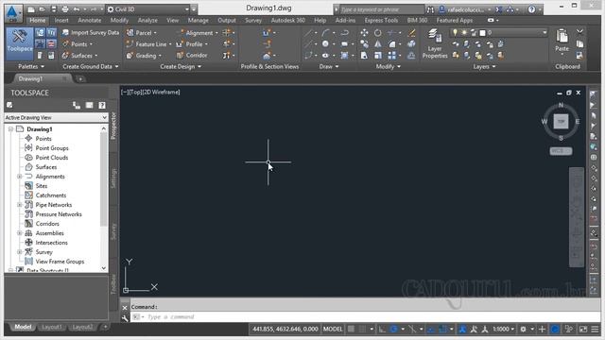The height and width of the screenshot is (340, 605).
Task: Toggle Ortho mode in status bar
Action: [382, 330]
